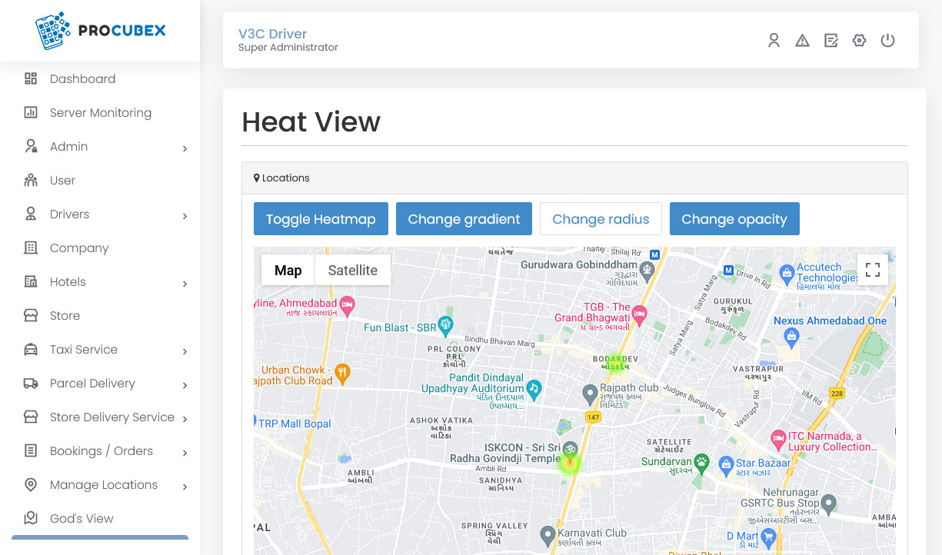The image size is (942, 555).
Task: Click the Parcel Delivery truck icon
Action: click(31, 383)
